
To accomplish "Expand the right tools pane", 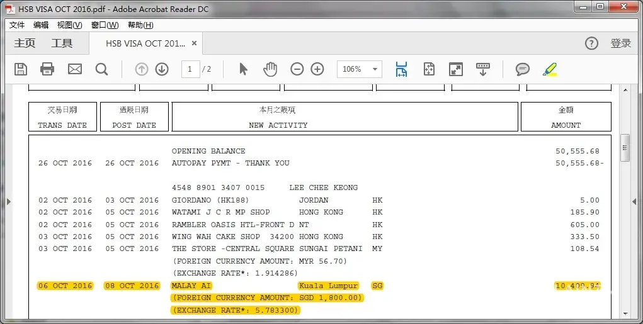I will point(634,201).
